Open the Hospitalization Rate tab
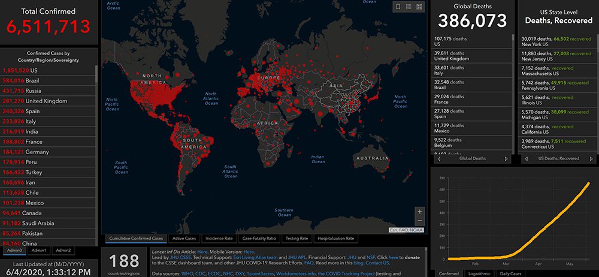 pos(336,239)
